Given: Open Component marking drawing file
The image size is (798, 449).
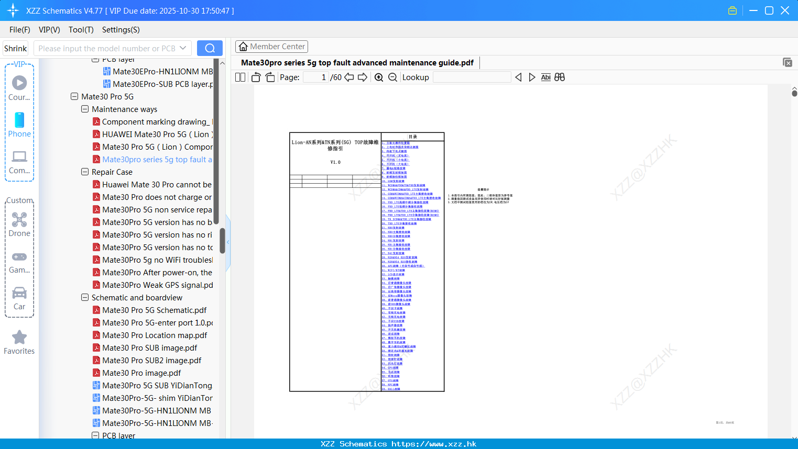Looking at the screenshot, I should coord(152,122).
